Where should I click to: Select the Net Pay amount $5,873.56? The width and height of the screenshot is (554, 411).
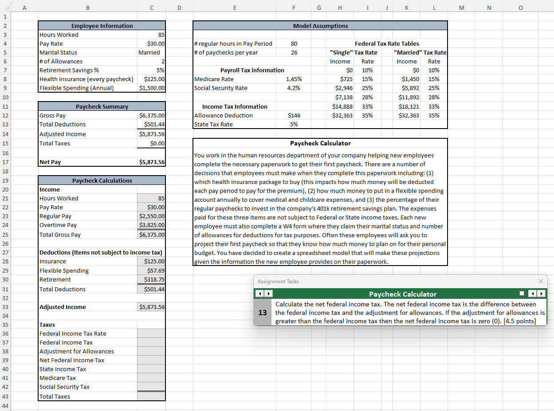151,162
